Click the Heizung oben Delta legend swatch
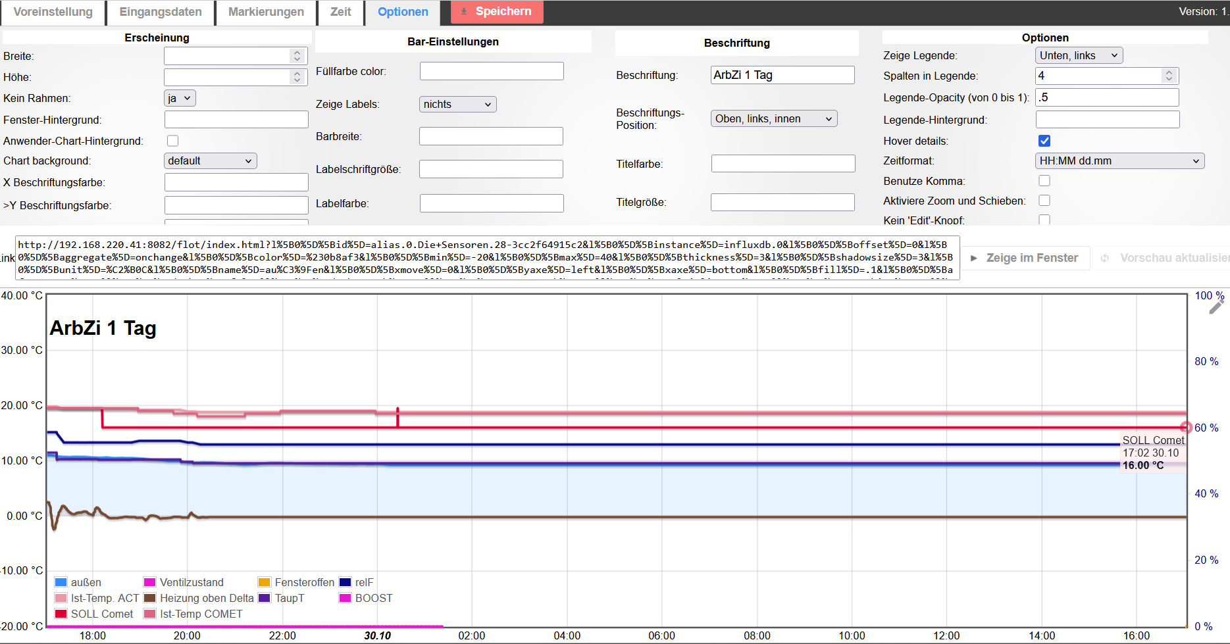This screenshot has height=644, width=1230. (150, 598)
